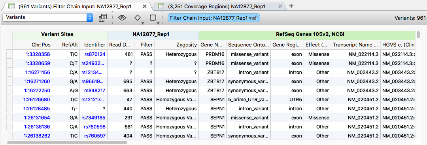Open Filter Chain Input NA12877_Rep1 selector
427x145 pixels.
coord(214,18)
